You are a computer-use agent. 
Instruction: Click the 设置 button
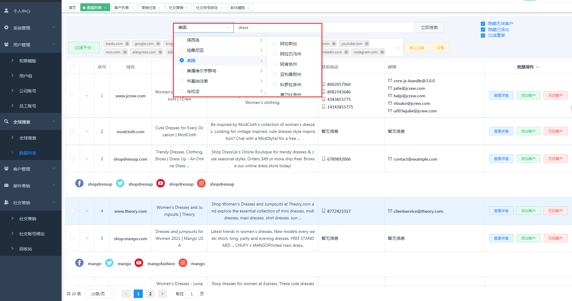pos(440,48)
